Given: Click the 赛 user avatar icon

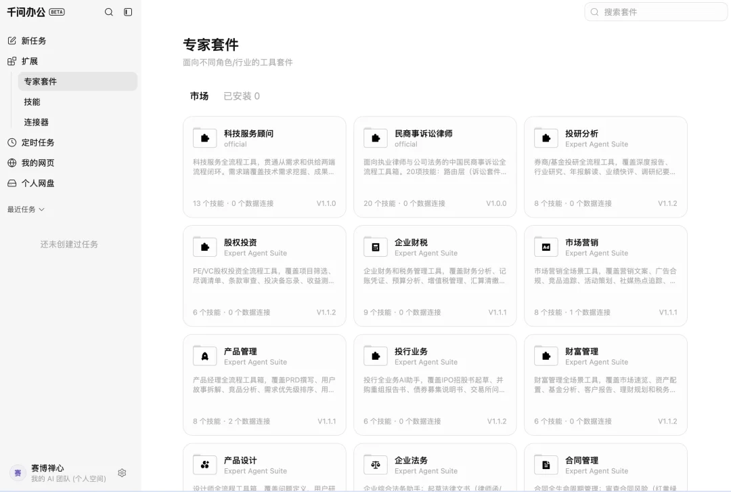Looking at the screenshot, I should [x=18, y=473].
